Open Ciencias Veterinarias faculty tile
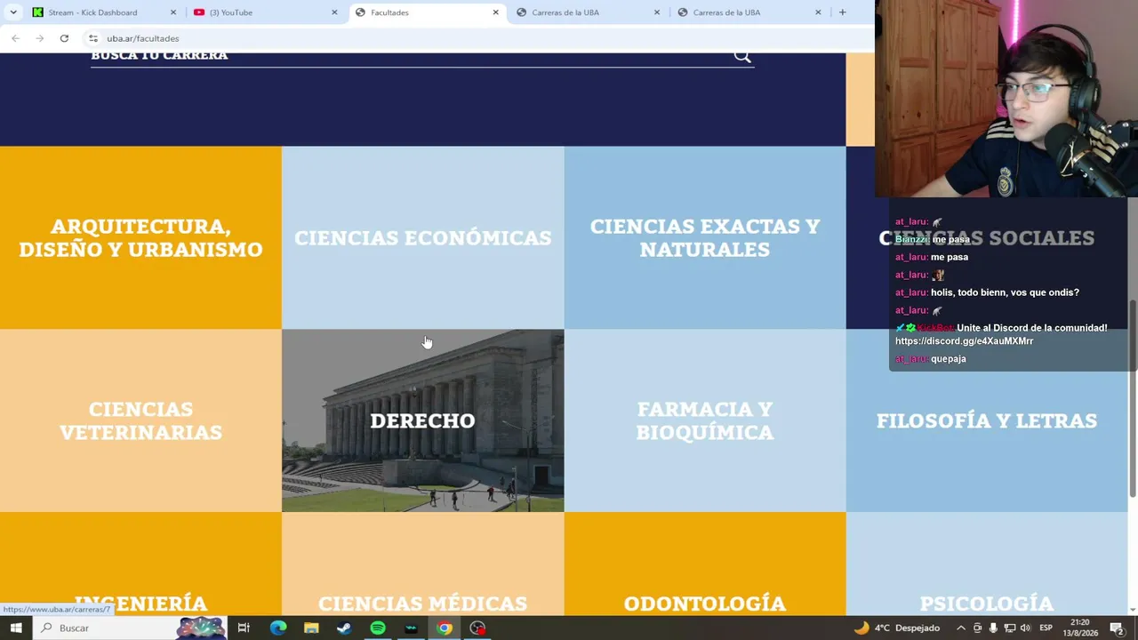This screenshot has width=1138, height=640. 140,420
